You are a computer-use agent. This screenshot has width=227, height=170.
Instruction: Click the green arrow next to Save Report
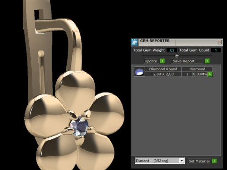coord(207,61)
